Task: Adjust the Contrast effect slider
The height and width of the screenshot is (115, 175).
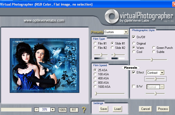Action: 155,79
